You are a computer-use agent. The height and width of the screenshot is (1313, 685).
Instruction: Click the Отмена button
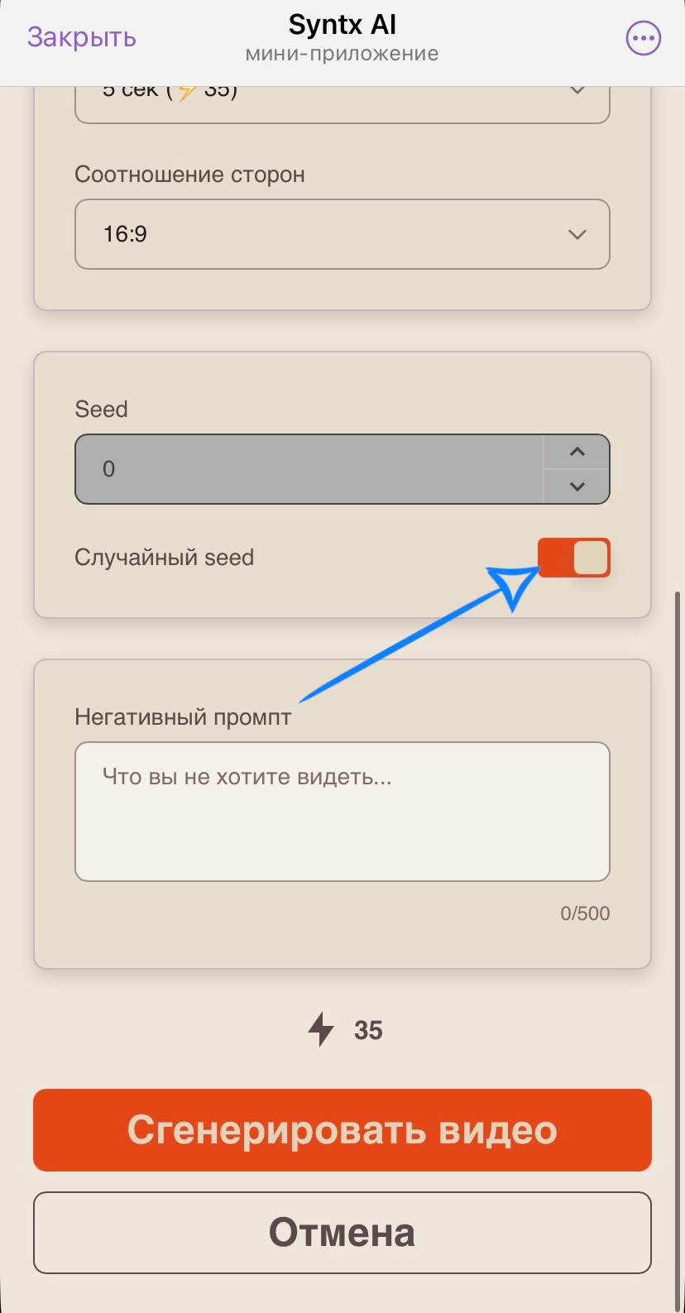[342, 1233]
